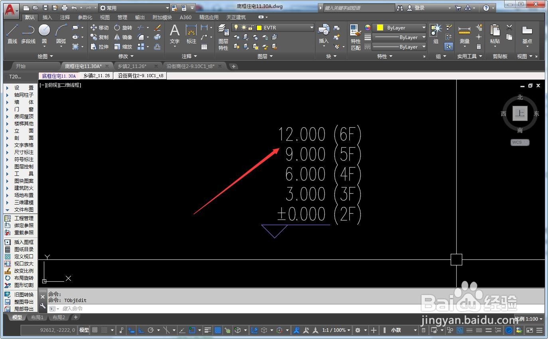Start the Stretch (拉伸) command
This screenshot has height=339, width=548.
[99, 47]
